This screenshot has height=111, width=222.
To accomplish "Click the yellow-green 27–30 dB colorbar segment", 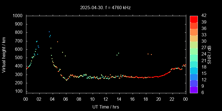I will click(x=194, y=44).
